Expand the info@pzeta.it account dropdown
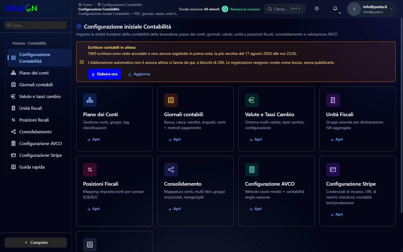The height and width of the screenshot is (252, 403). (x=372, y=9)
